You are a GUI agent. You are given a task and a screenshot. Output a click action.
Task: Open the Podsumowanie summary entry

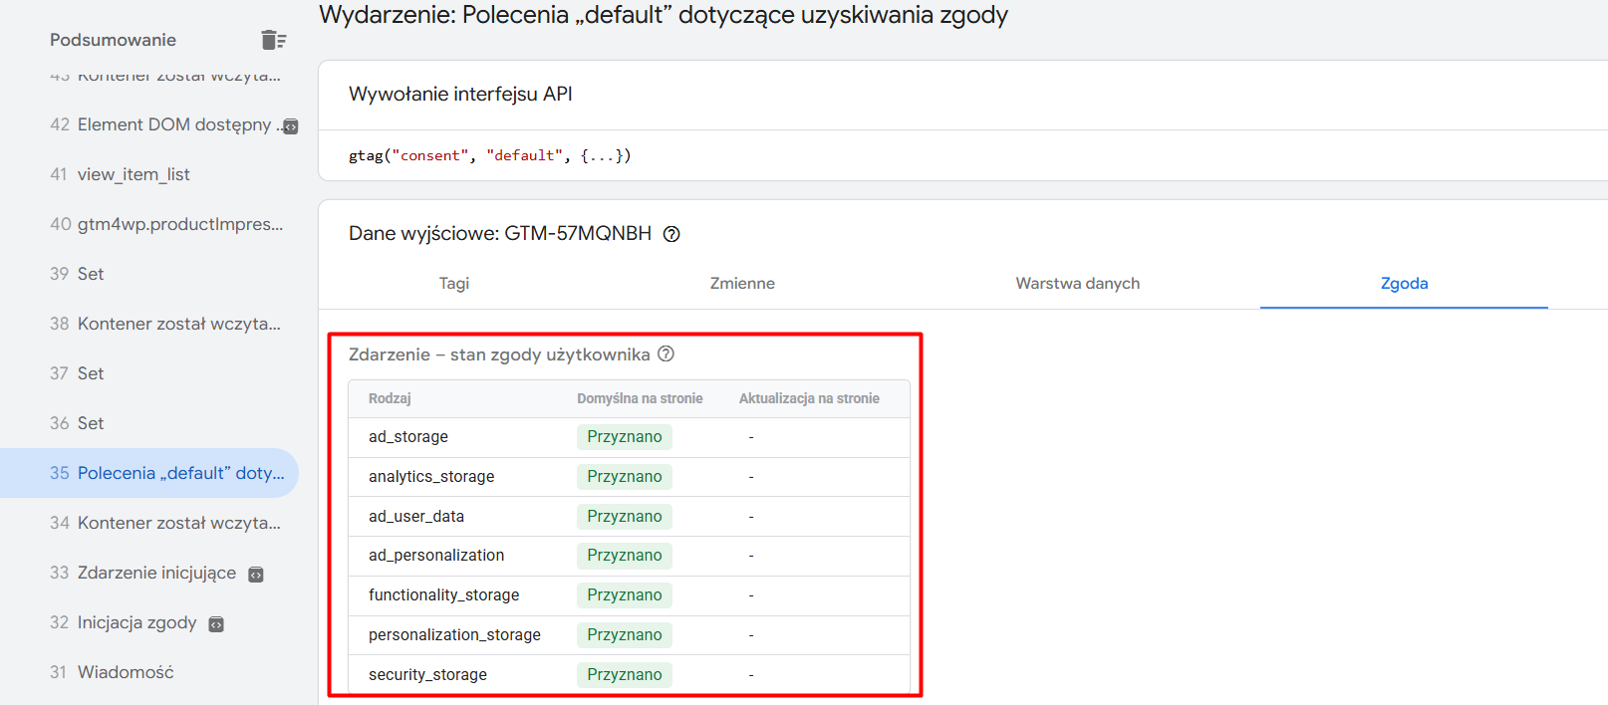point(113,40)
